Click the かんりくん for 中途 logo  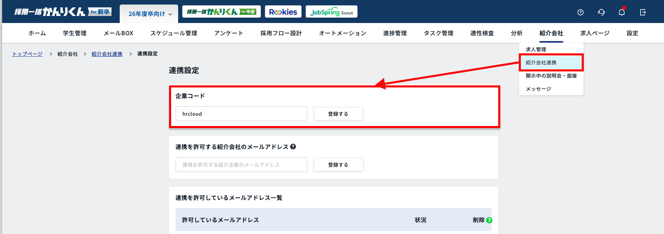pos(221,12)
